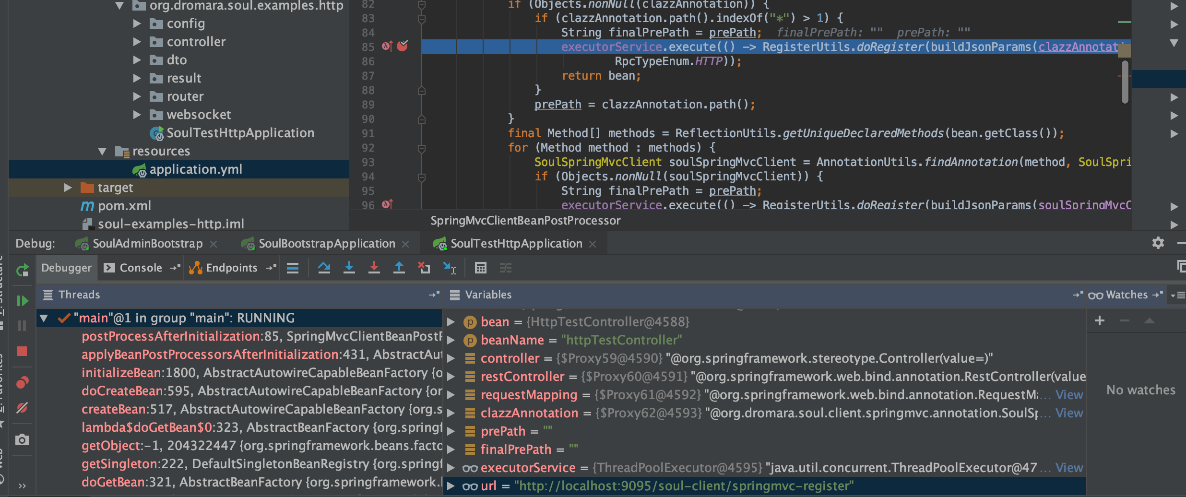Screen dimensions: 1186x497
Task: Click Run to Cursor icon
Action: click(x=450, y=268)
